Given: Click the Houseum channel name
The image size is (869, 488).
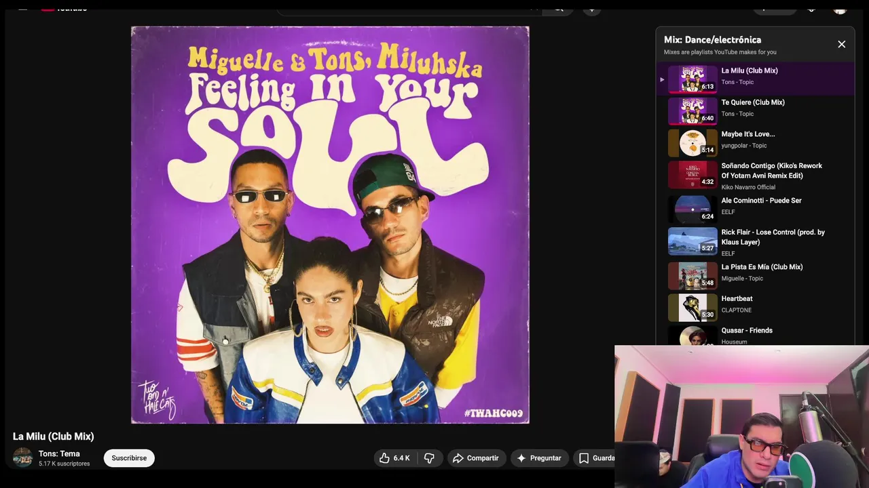Looking at the screenshot, I should point(734,342).
